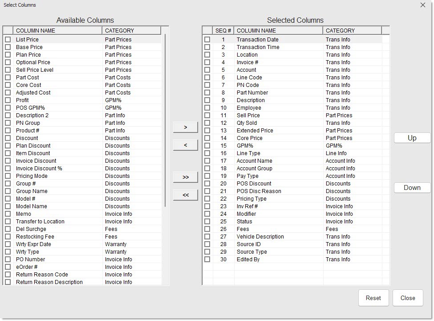The height and width of the screenshot is (321, 434).
Task: Toggle the Edited By row checkbox
Action: pos(207,259)
